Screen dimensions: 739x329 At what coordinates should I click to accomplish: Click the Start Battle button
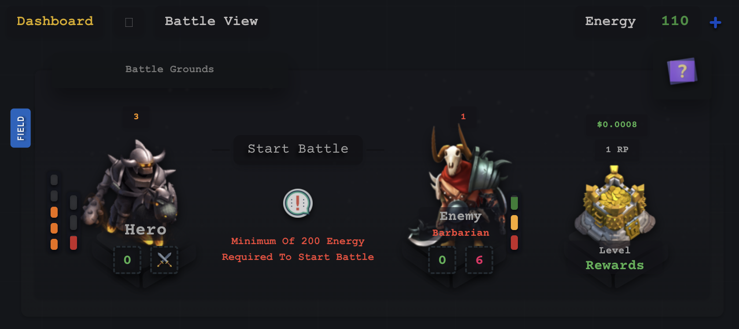coord(298,149)
